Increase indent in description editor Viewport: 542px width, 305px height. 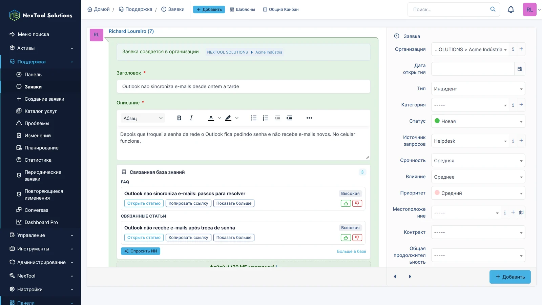pos(289,118)
